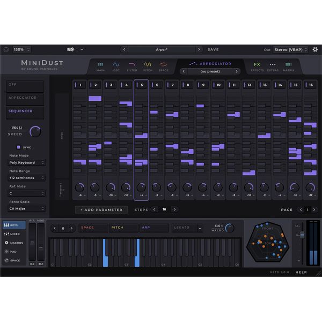Open the settings gear icon
Screen dimensions: 322x322
(315, 49)
